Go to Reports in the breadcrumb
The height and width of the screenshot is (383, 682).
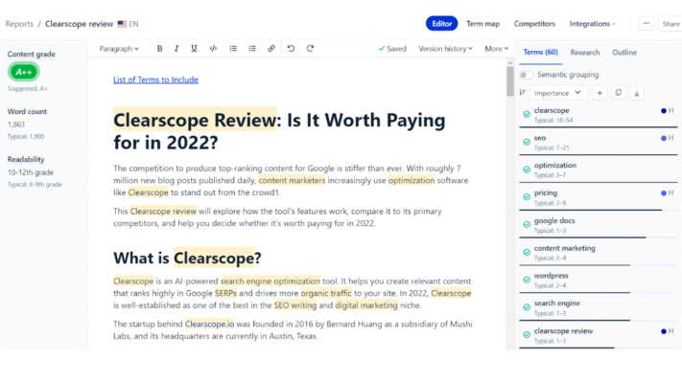click(19, 24)
